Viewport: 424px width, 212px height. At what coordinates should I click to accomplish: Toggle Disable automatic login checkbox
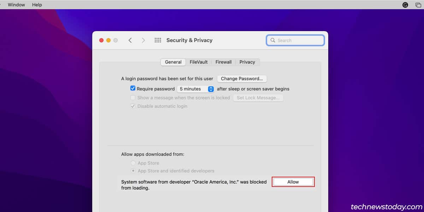(133, 106)
